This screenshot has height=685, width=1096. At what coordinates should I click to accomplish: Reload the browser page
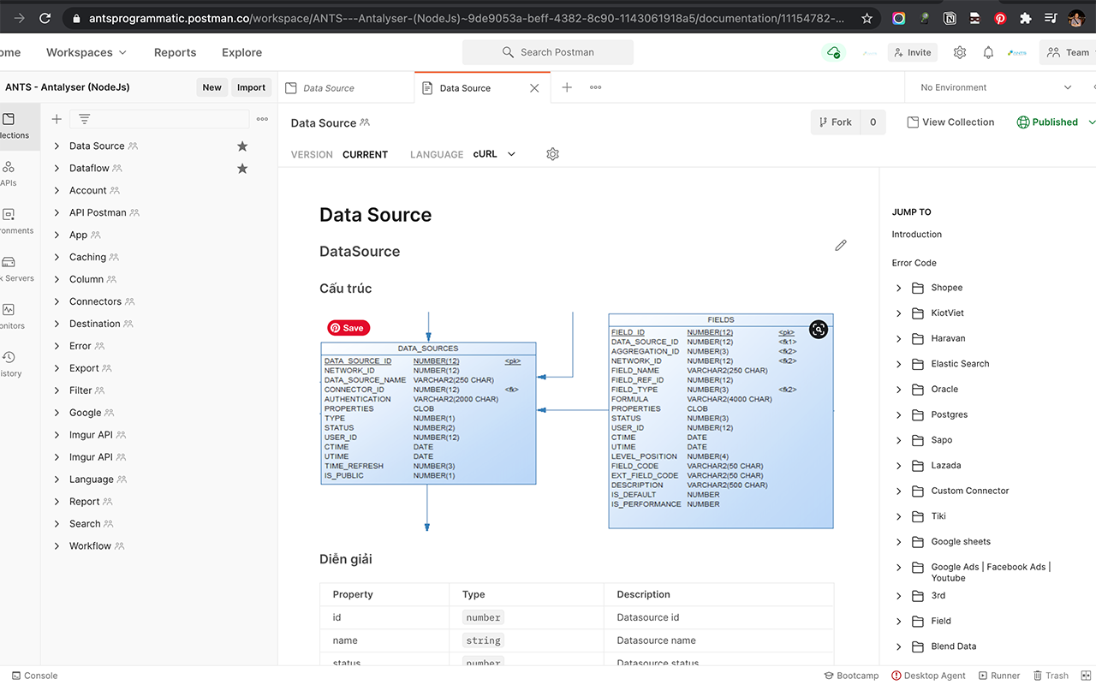pos(45,18)
